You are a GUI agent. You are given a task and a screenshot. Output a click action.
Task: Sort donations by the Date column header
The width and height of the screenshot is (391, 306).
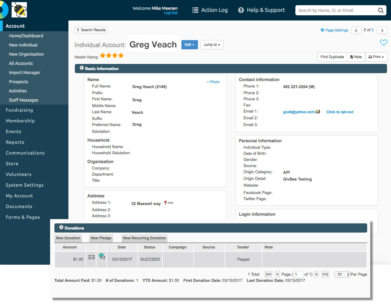tap(122, 247)
